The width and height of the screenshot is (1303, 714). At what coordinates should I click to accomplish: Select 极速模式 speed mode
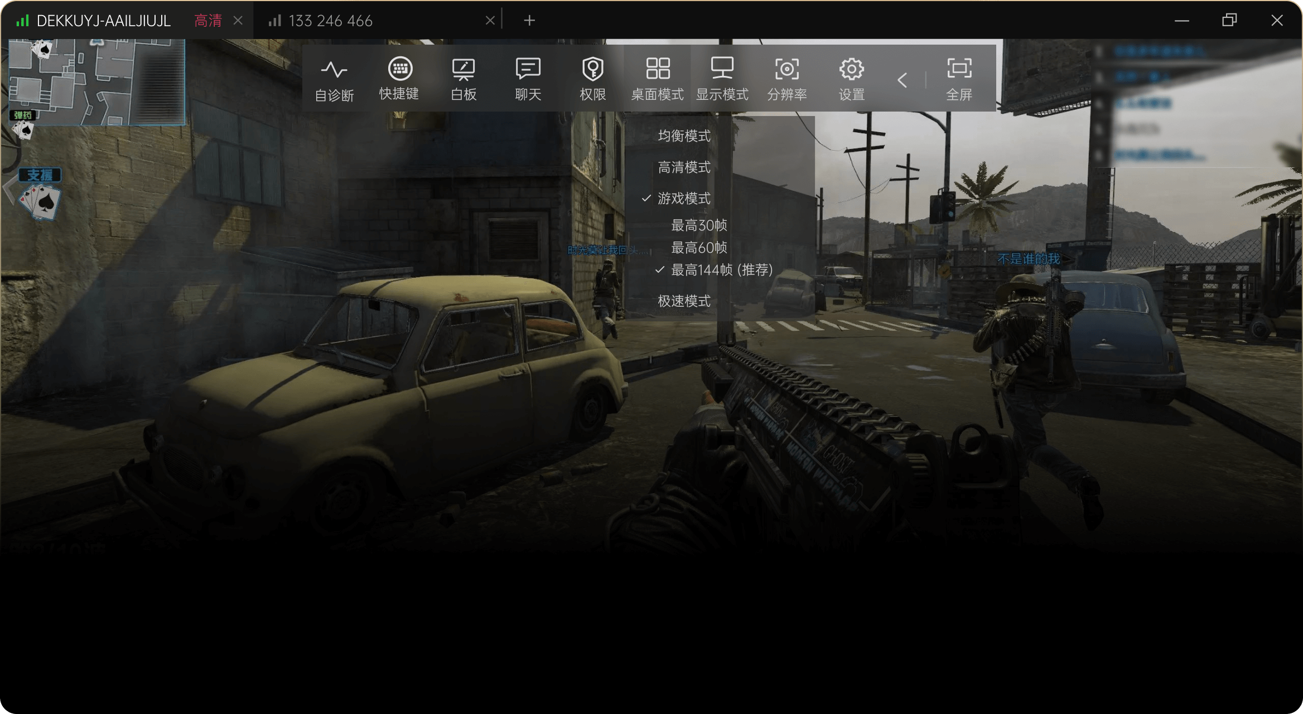point(684,301)
